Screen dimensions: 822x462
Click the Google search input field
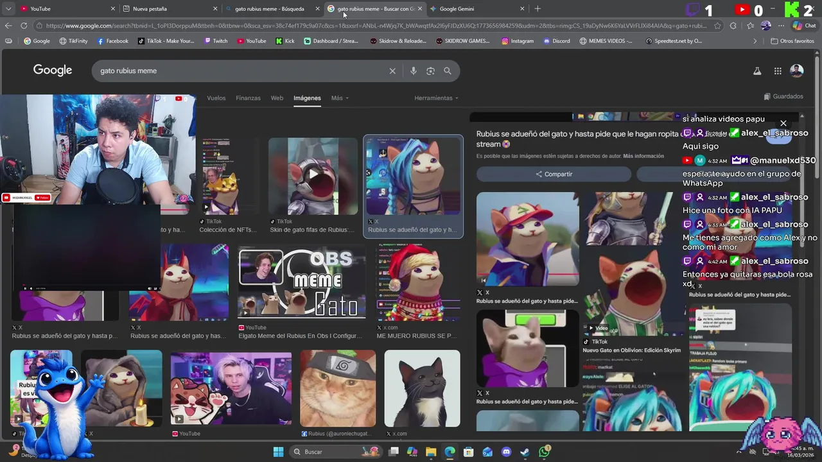pos(241,71)
